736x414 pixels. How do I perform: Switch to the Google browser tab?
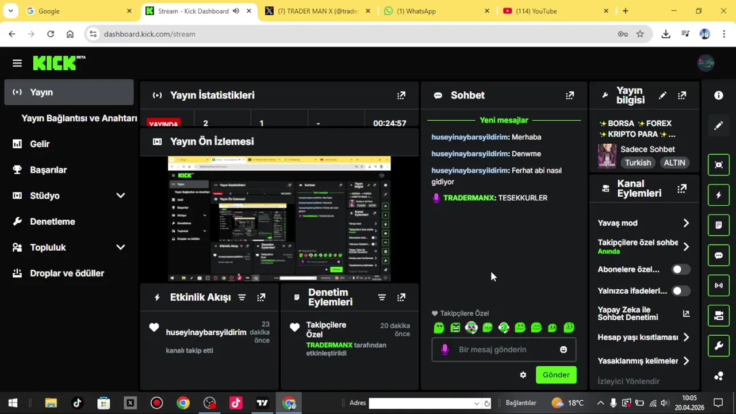(79, 11)
